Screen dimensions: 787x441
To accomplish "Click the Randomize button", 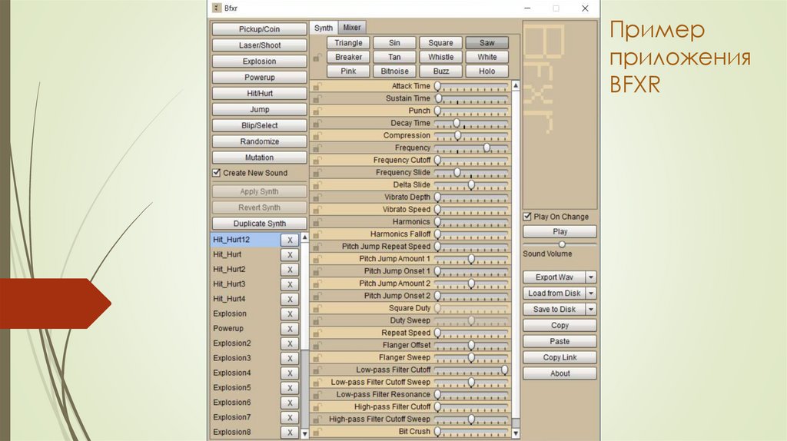I will [x=260, y=141].
